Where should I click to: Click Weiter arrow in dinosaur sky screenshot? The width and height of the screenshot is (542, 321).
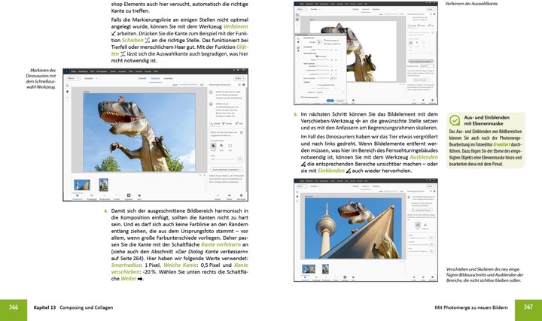pyautogui.click(x=229, y=197)
